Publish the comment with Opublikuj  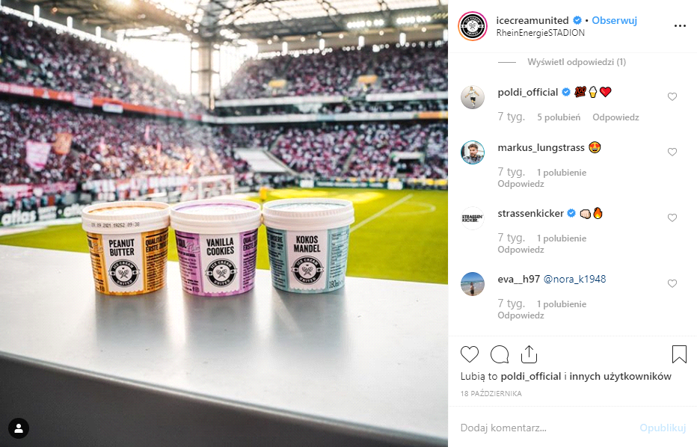click(663, 428)
